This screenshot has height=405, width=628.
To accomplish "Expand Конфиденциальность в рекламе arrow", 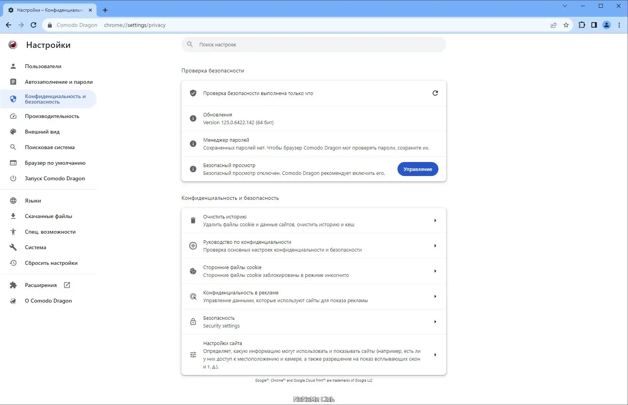I will point(435,296).
